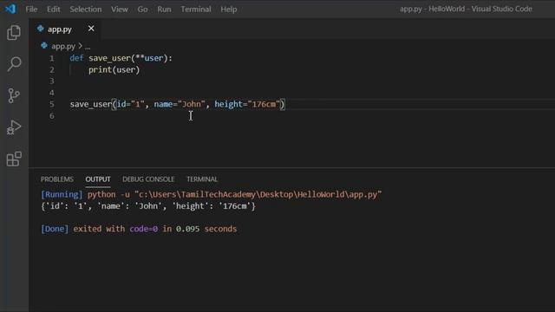The height and width of the screenshot is (312, 555).
Task: Open the Search view in activity bar
Action: (x=14, y=64)
